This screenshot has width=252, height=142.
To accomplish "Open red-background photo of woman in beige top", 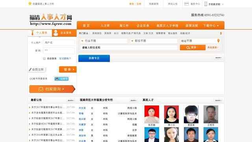I will (x=152, y=114).
